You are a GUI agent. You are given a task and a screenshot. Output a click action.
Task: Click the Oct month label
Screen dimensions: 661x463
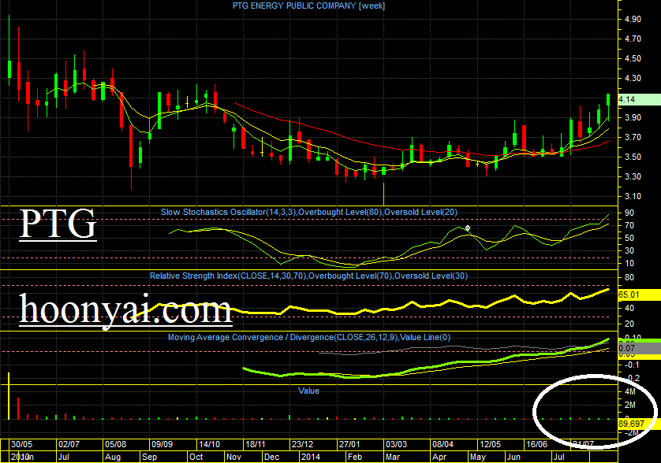tap(196, 457)
